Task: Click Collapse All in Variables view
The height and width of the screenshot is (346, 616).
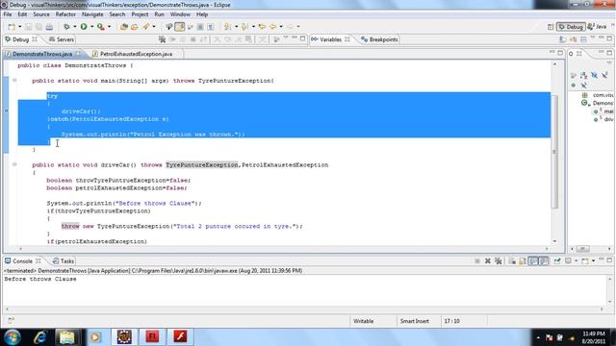Action: (x=583, y=39)
